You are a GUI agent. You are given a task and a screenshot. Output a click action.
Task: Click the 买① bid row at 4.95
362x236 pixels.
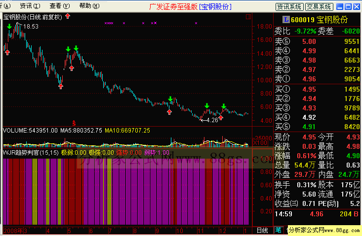[317, 89]
